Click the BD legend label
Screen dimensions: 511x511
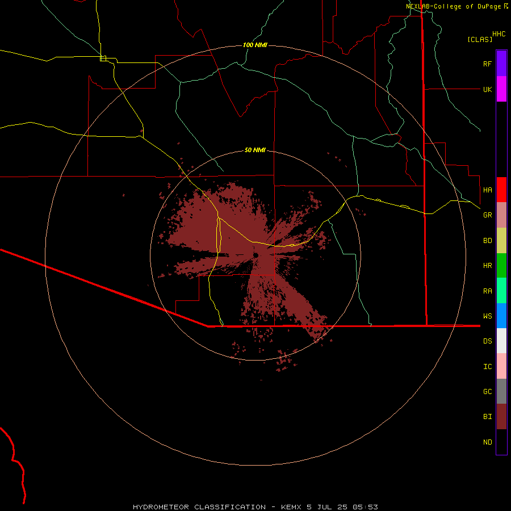pos(487,241)
